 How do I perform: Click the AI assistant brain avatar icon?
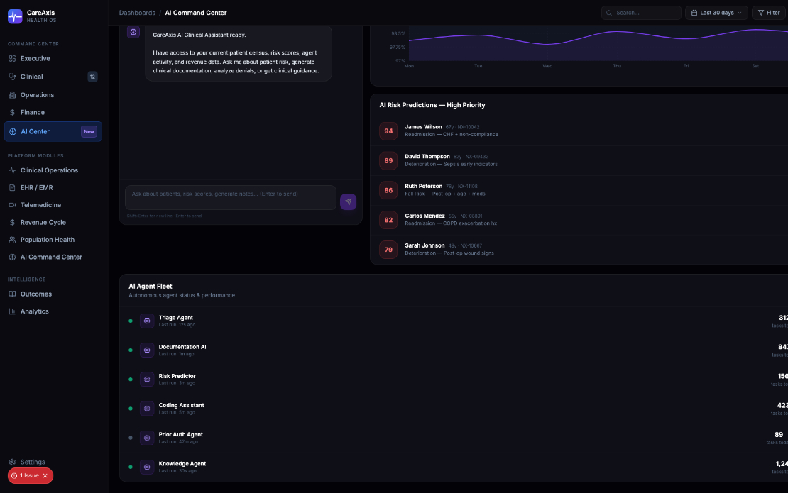pyautogui.click(x=133, y=32)
